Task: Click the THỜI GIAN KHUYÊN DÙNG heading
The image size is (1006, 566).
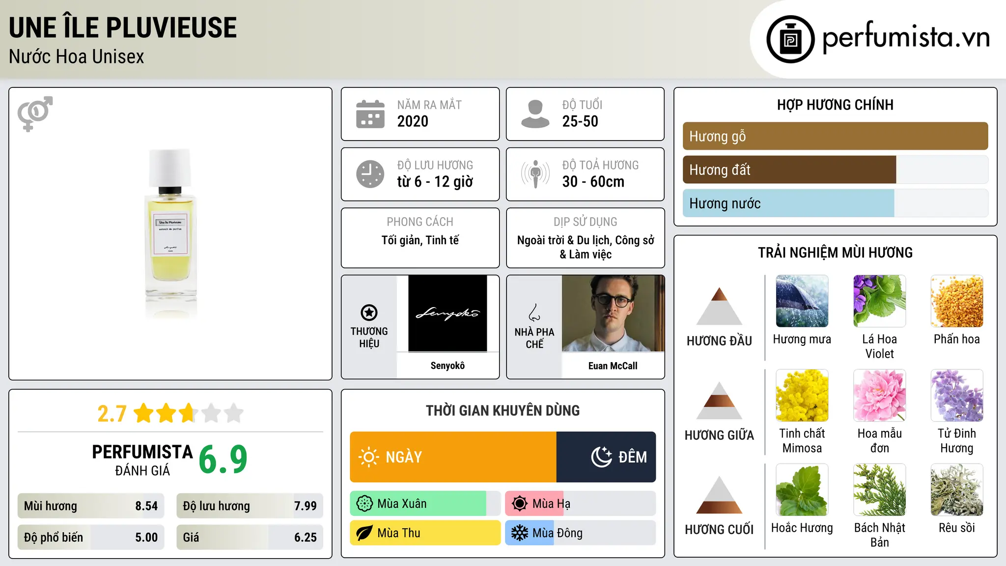Action: click(x=503, y=411)
